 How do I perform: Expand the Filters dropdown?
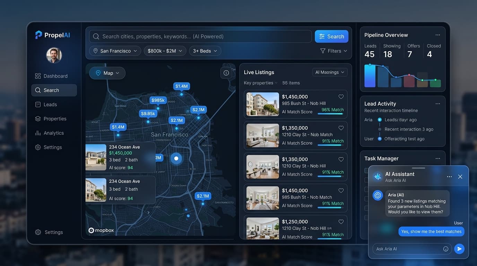[333, 51]
